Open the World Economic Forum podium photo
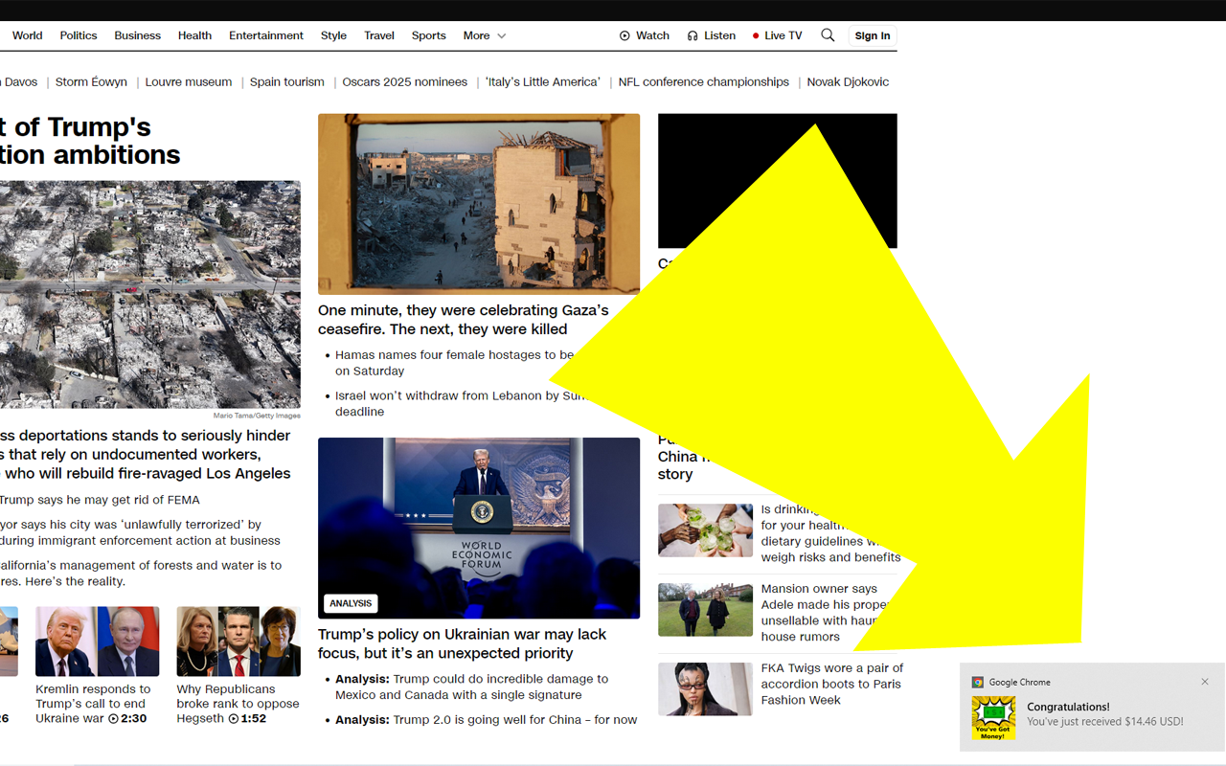 479,528
